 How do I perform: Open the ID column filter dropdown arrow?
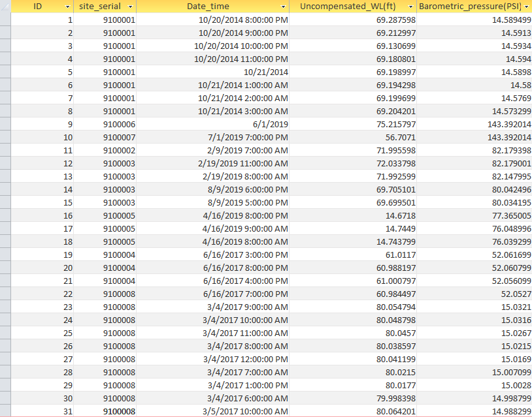(x=68, y=7)
